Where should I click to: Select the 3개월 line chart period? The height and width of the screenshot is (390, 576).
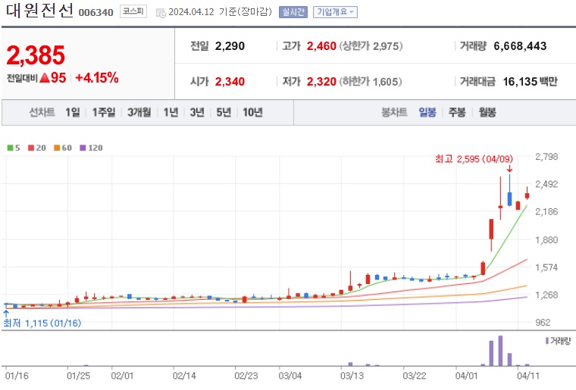139,112
